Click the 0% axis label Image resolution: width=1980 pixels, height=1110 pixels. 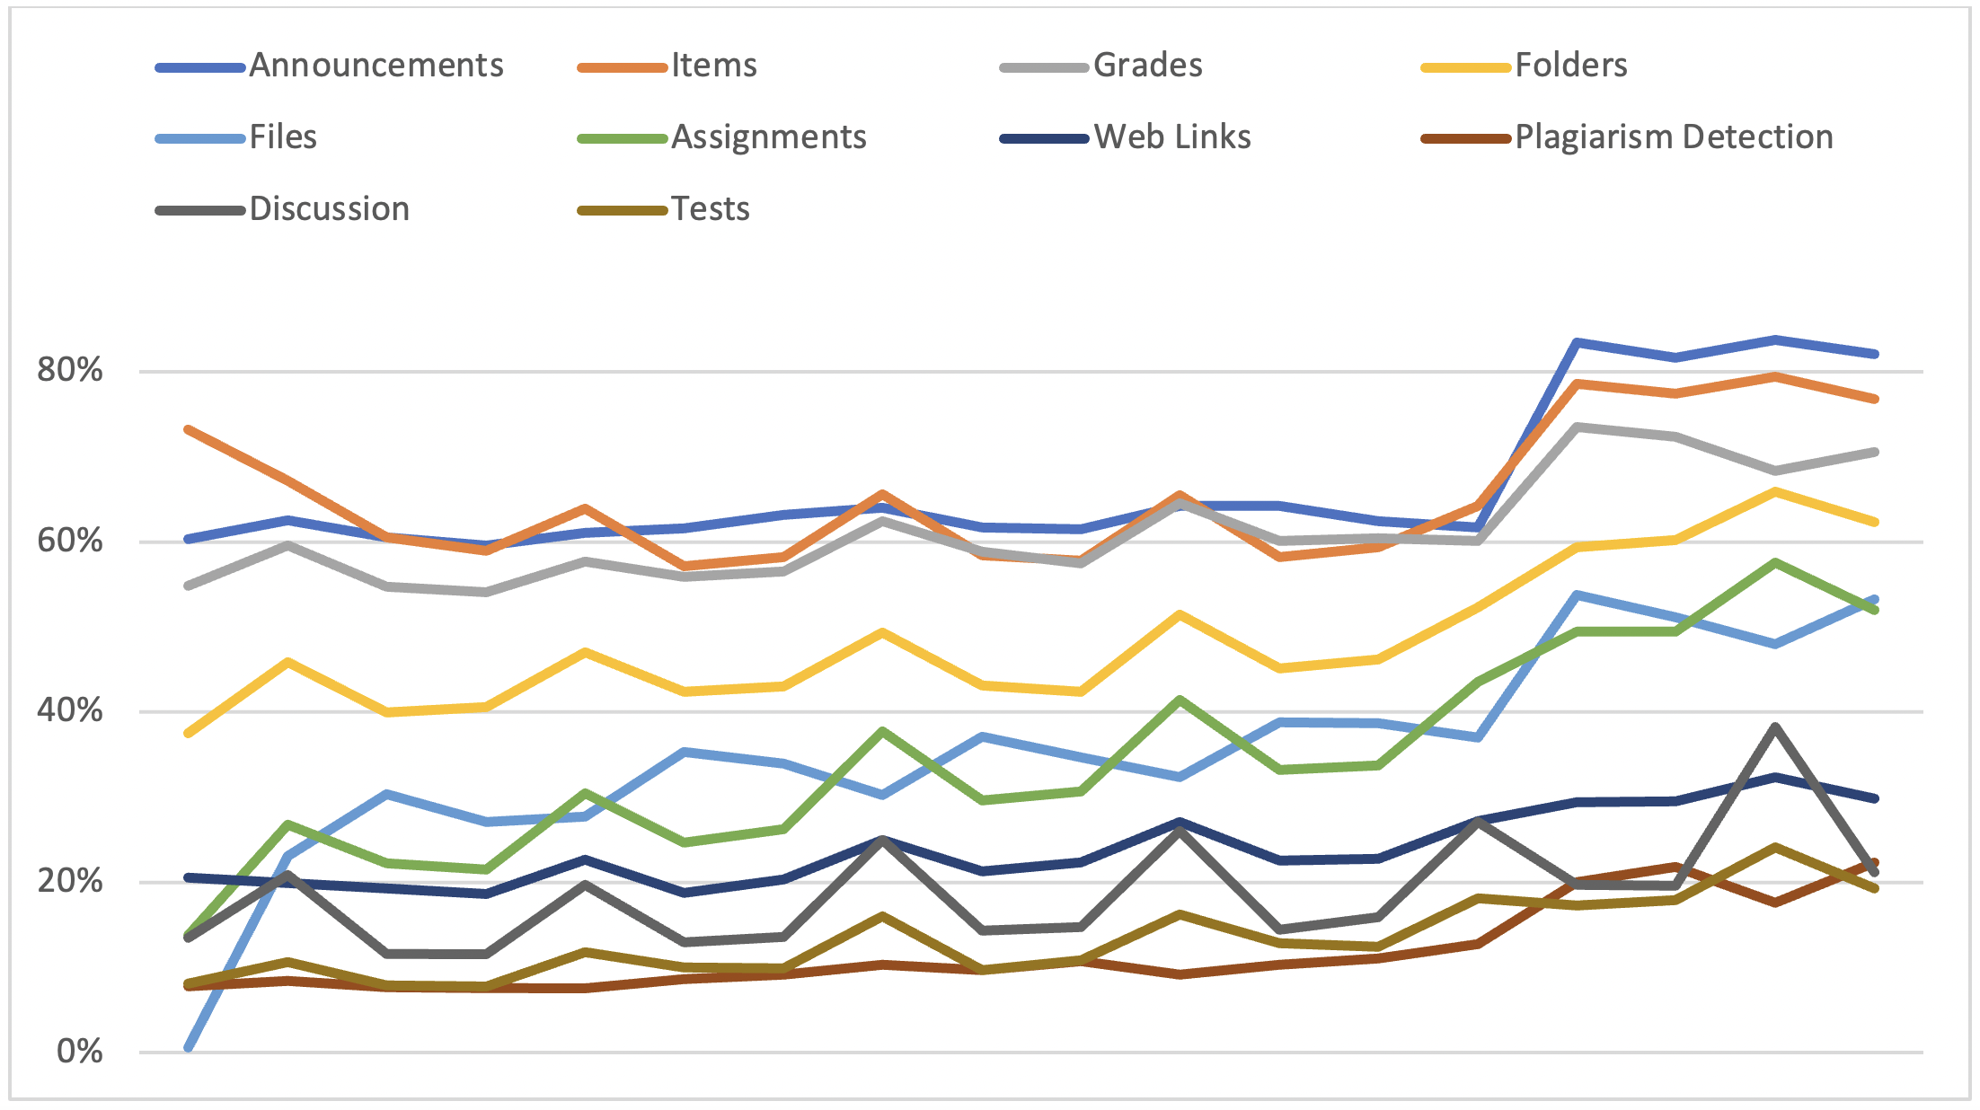(79, 1052)
